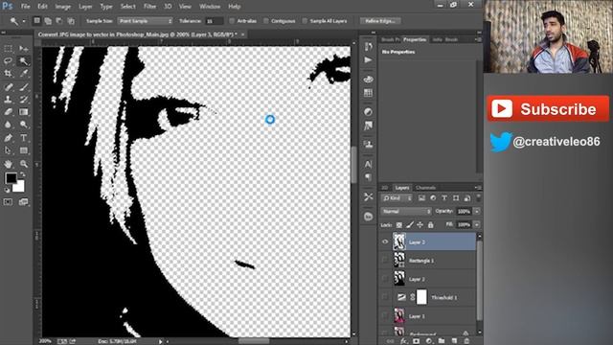This screenshot has width=613, height=345.
Task: Set foreground color swatch
Action: 11,178
